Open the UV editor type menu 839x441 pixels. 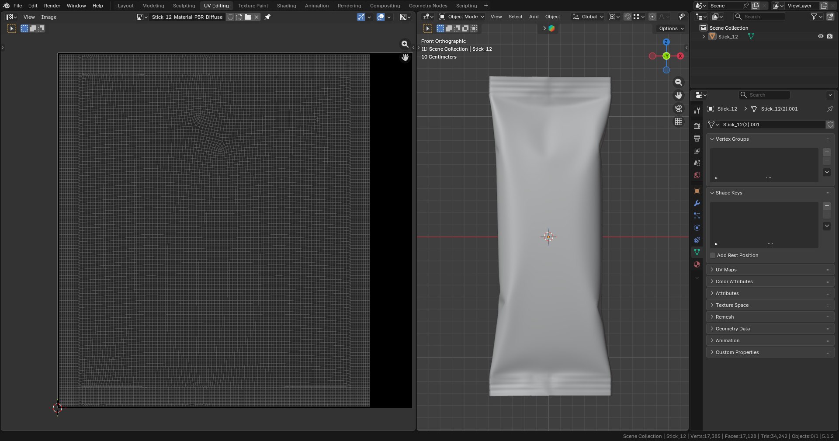click(11, 17)
